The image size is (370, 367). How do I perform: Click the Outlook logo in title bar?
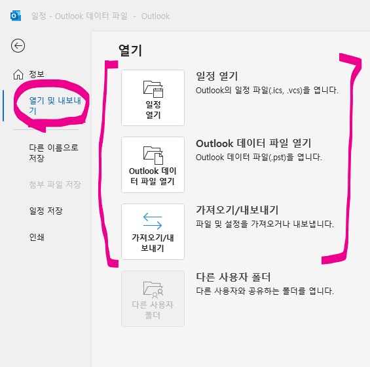pos(16,16)
